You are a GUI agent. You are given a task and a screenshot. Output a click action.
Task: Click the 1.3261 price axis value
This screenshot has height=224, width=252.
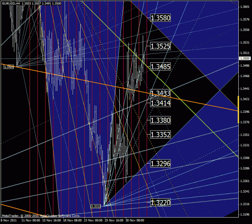click(245, 181)
